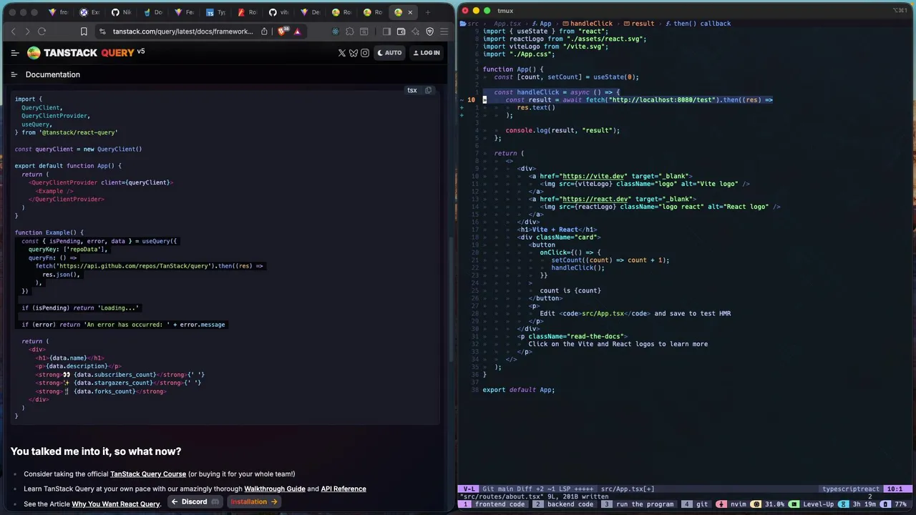This screenshot has height=515, width=916.
Task: Switch to the 'Exa' browser tab
Action: pos(90,12)
